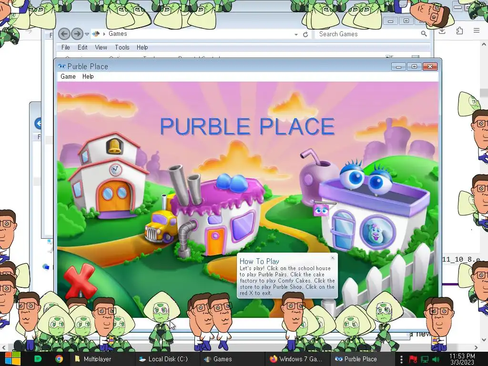Close the Purble Place window
The width and height of the screenshot is (488, 366).
coord(430,67)
